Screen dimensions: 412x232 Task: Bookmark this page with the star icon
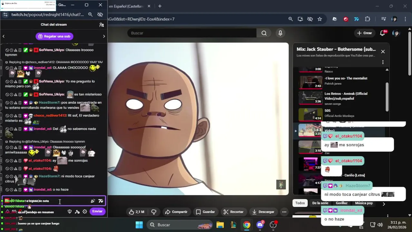click(319, 19)
